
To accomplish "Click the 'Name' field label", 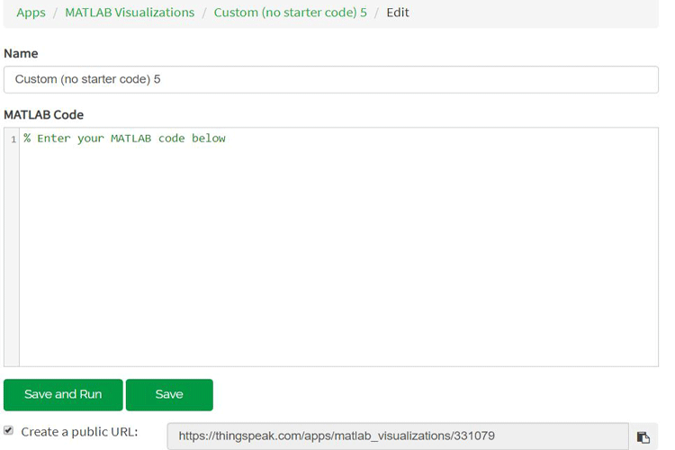I will [x=21, y=54].
